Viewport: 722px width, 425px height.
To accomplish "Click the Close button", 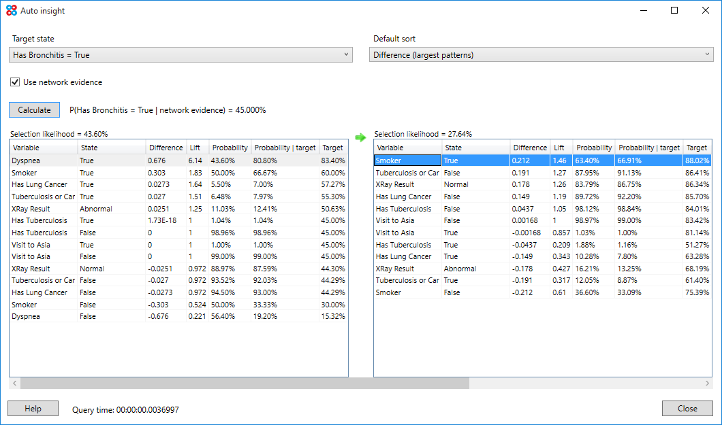I will tap(687, 408).
